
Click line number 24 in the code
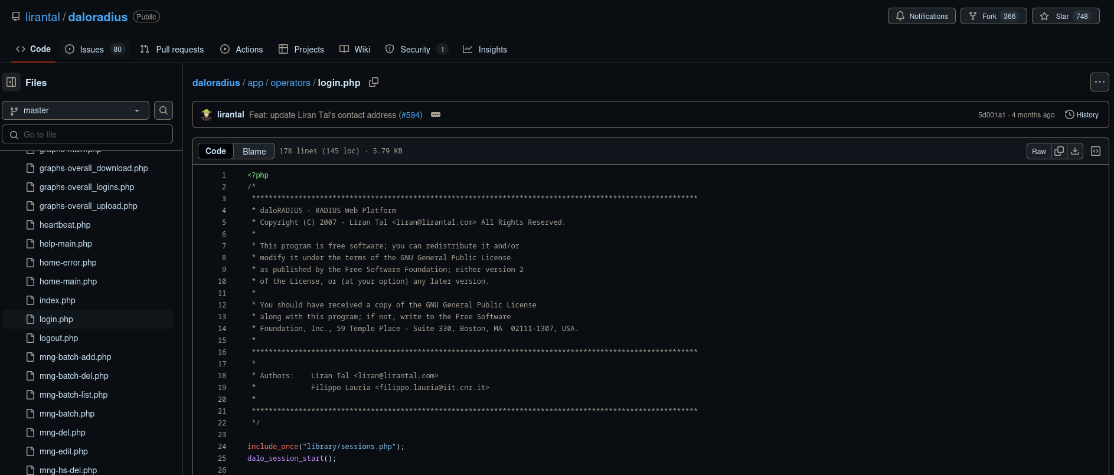[x=222, y=447]
